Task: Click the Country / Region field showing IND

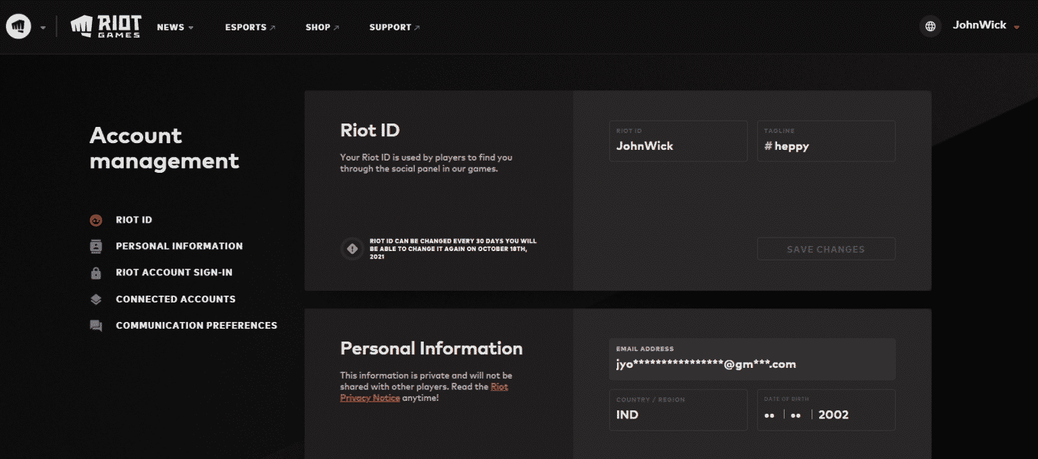Action: 678,410
